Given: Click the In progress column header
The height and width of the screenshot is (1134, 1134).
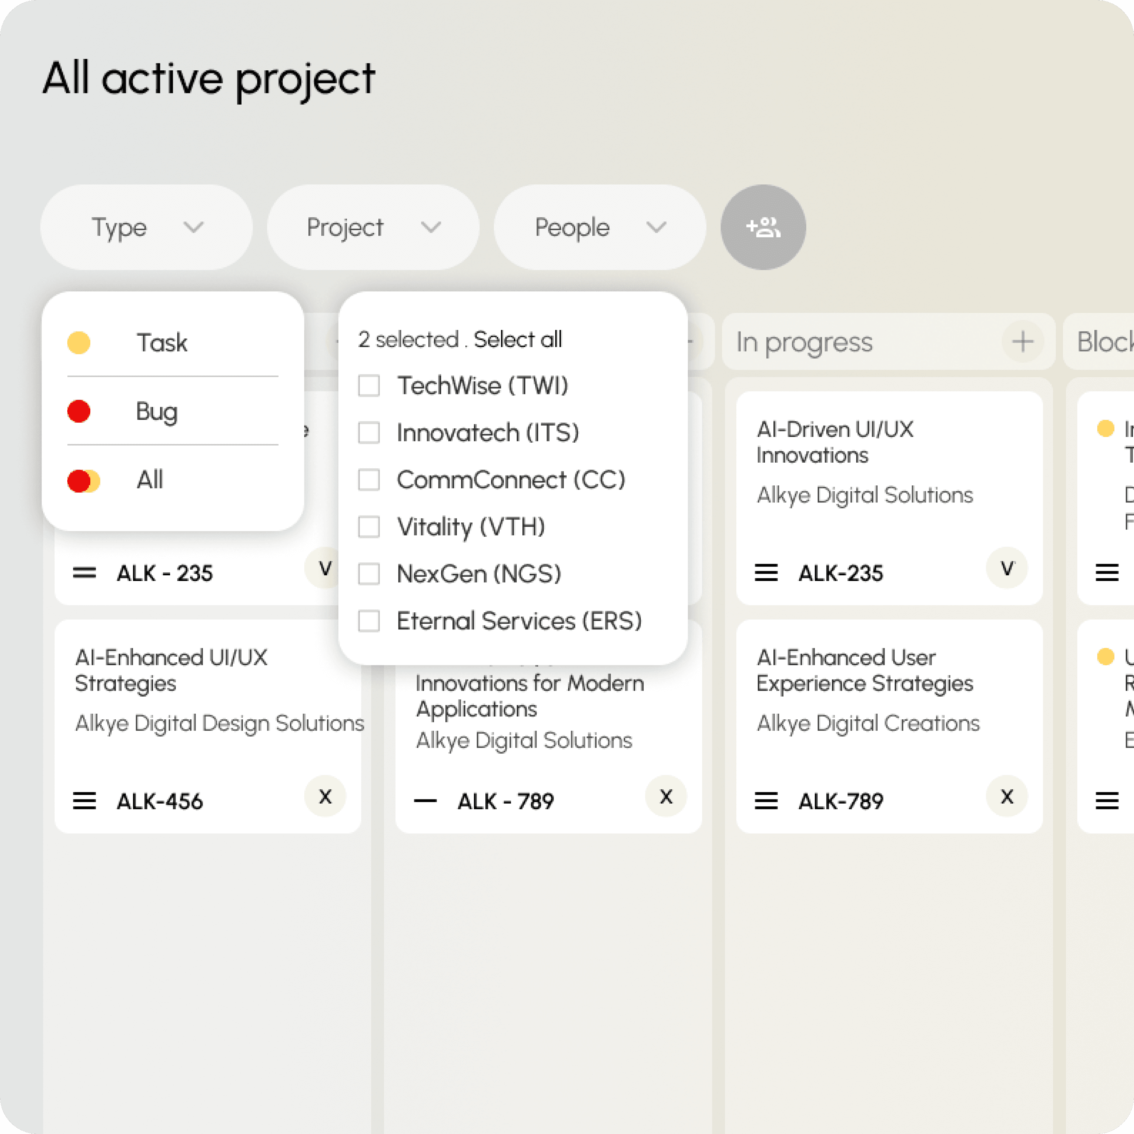Looking at the screenshot, I should (x=889, y=341).
